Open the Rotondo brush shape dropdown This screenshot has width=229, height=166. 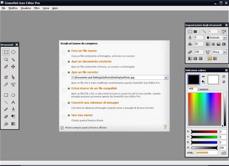click(x=225, y=38)
